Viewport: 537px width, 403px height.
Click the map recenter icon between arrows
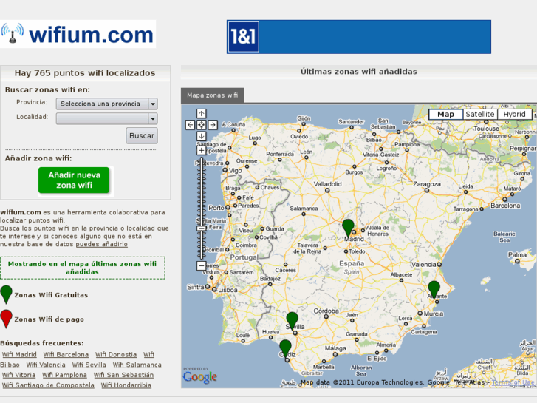202,125
